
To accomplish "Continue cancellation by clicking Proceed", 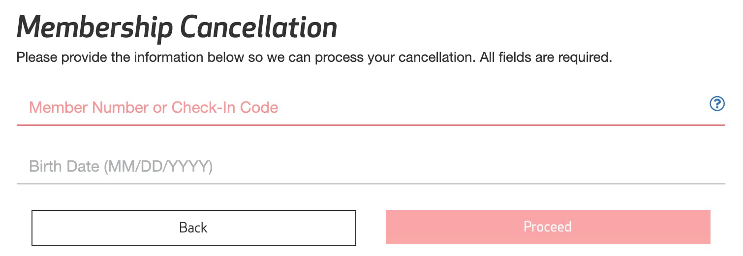I will click(548, 227).
